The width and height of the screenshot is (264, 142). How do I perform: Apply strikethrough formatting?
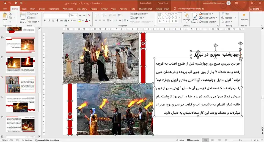click(x=62, y=21)
